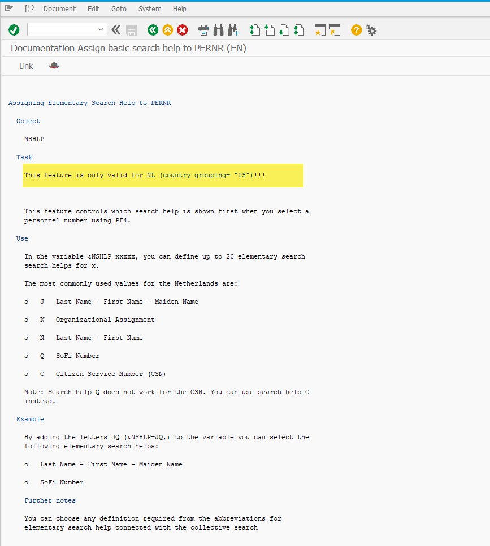Click the Task section heading

click(x=24, y=157)
